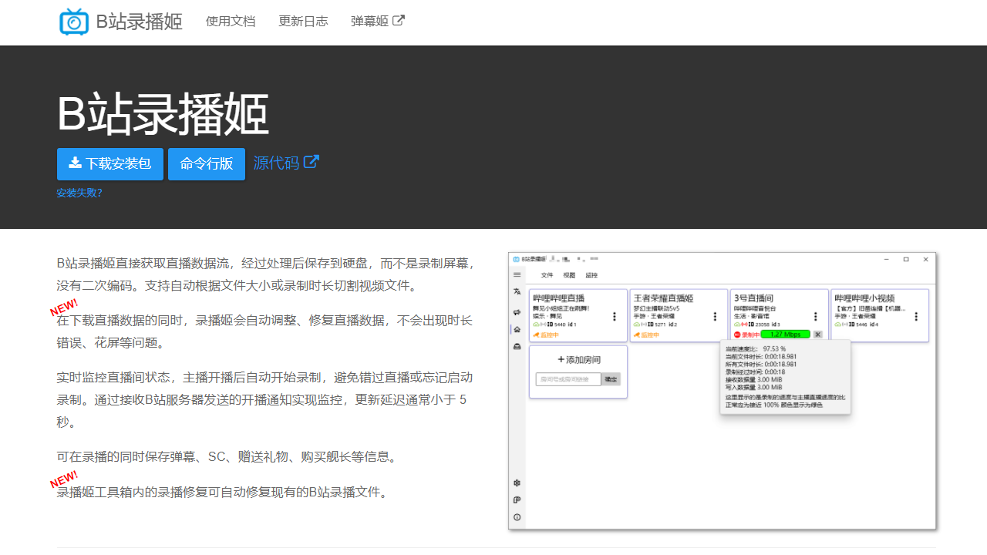This screenshot has height=555, width=987.
Task: Click the 安装失败? help link
Action: (79, 193)
